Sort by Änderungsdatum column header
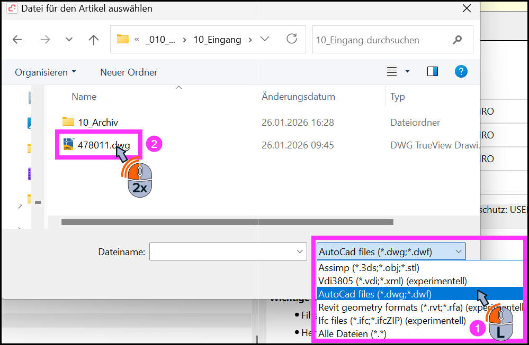The width and height of the screenshot is (529, 345). [x=298, y=97]
